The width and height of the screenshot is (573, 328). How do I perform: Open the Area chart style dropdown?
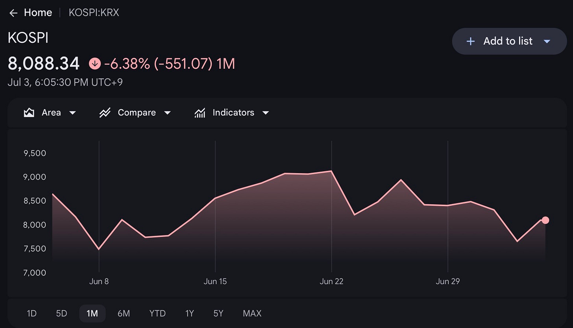click(x=72, y=113)
